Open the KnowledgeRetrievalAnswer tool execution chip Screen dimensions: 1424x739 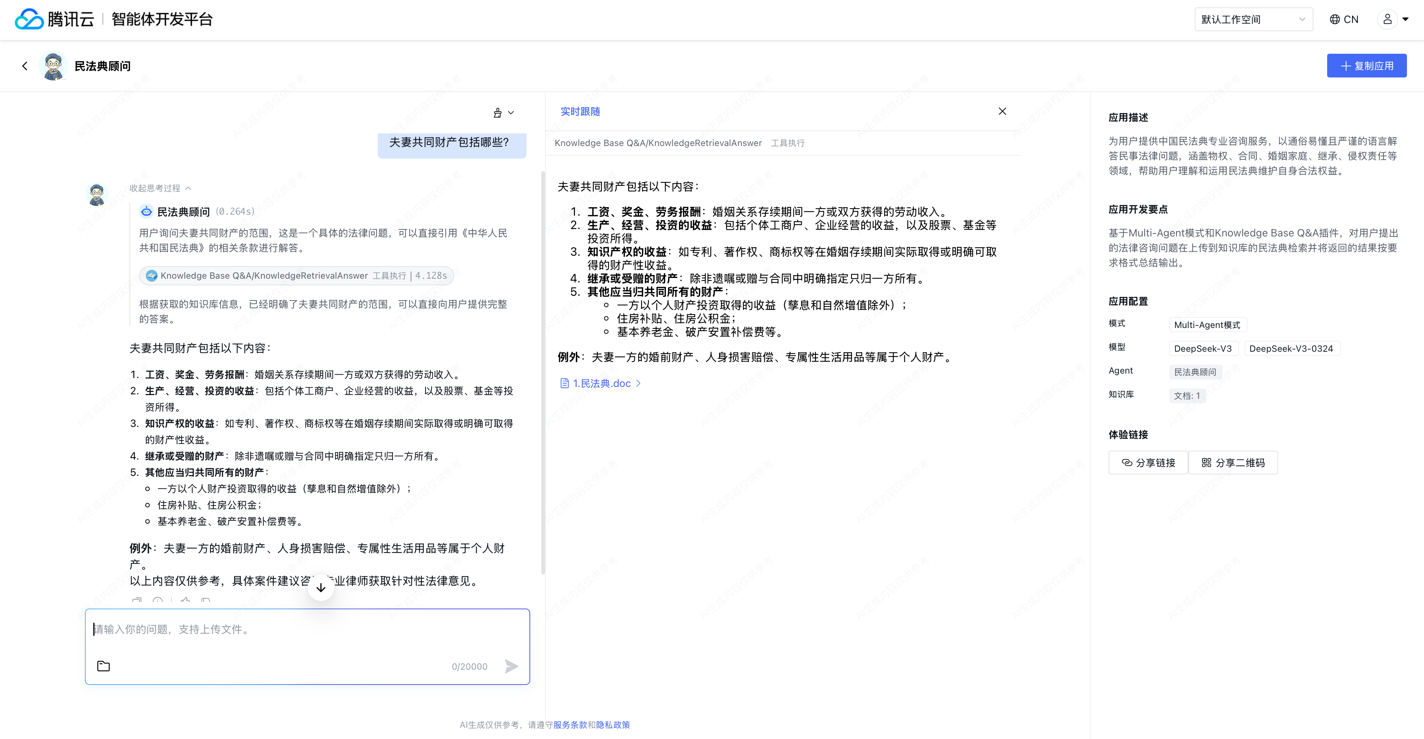(x=296, y=276)
